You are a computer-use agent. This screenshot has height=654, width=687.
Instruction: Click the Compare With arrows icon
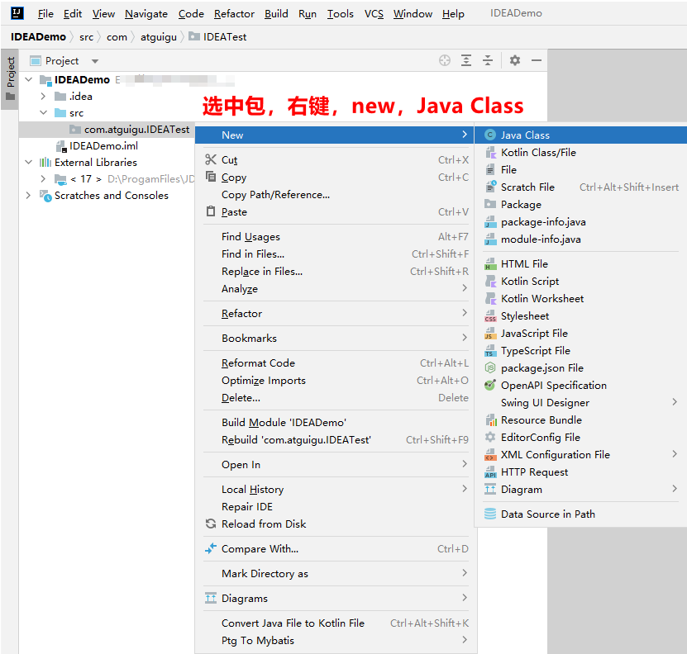coord(211,548)
